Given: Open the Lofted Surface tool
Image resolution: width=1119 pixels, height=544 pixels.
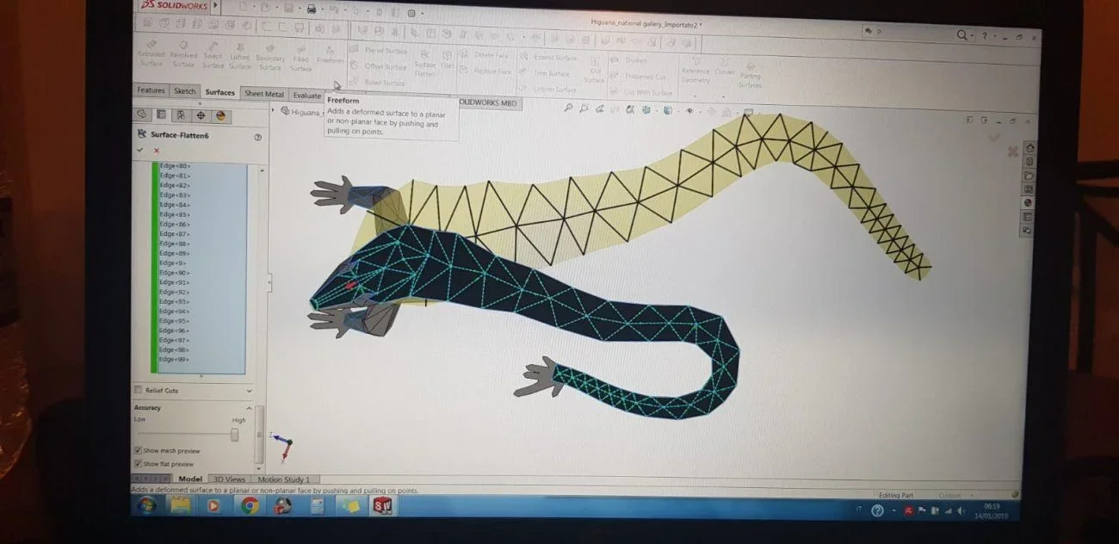Looking at the screenshot, I should tap(240, 55).
